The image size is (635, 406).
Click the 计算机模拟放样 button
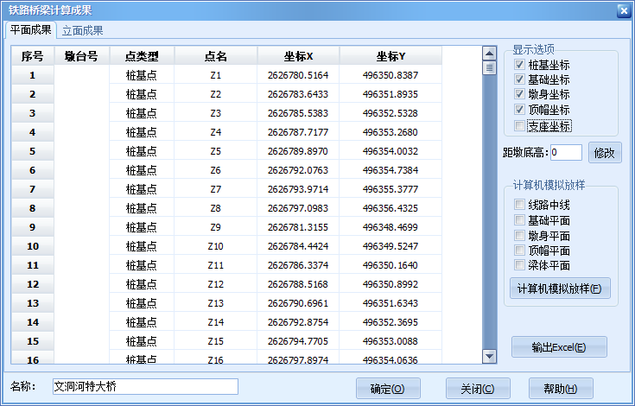[558, 289]
